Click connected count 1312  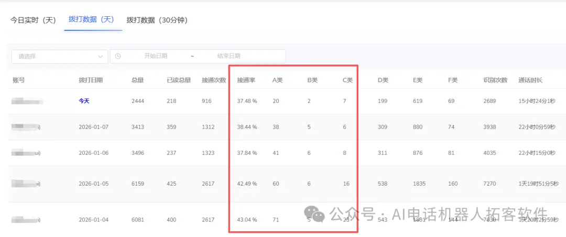pyautogui.click(x=208, y=127)
